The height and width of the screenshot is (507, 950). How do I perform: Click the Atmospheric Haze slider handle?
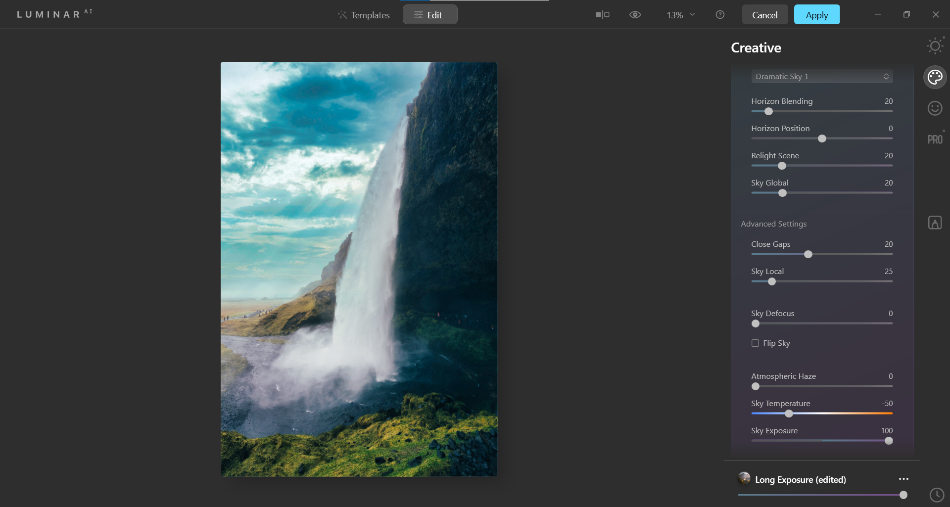pos(755,386)
